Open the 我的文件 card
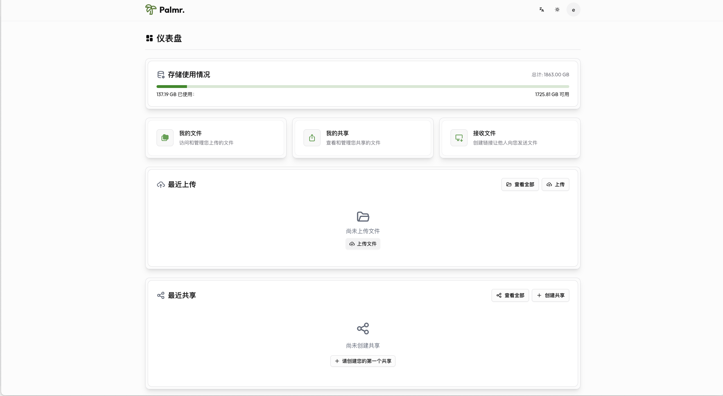Screen dimensions: 723x396 pos(216,138)
